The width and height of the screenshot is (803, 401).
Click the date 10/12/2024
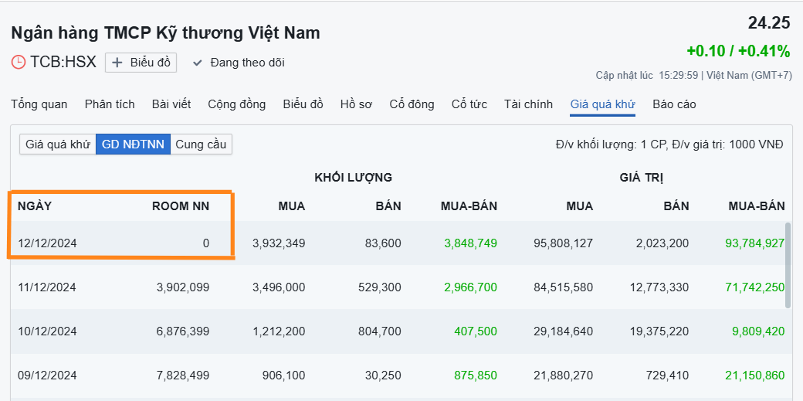tap(47, 331)
